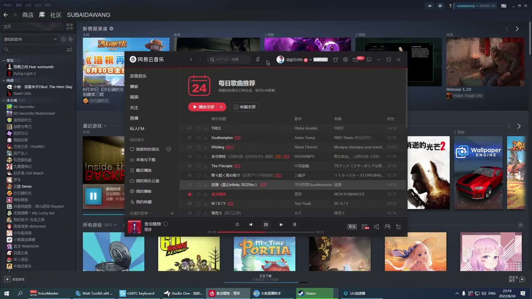Open Studio One from the Windows taskbar
This screenshot has width=532, height=299.
point(183,293)
